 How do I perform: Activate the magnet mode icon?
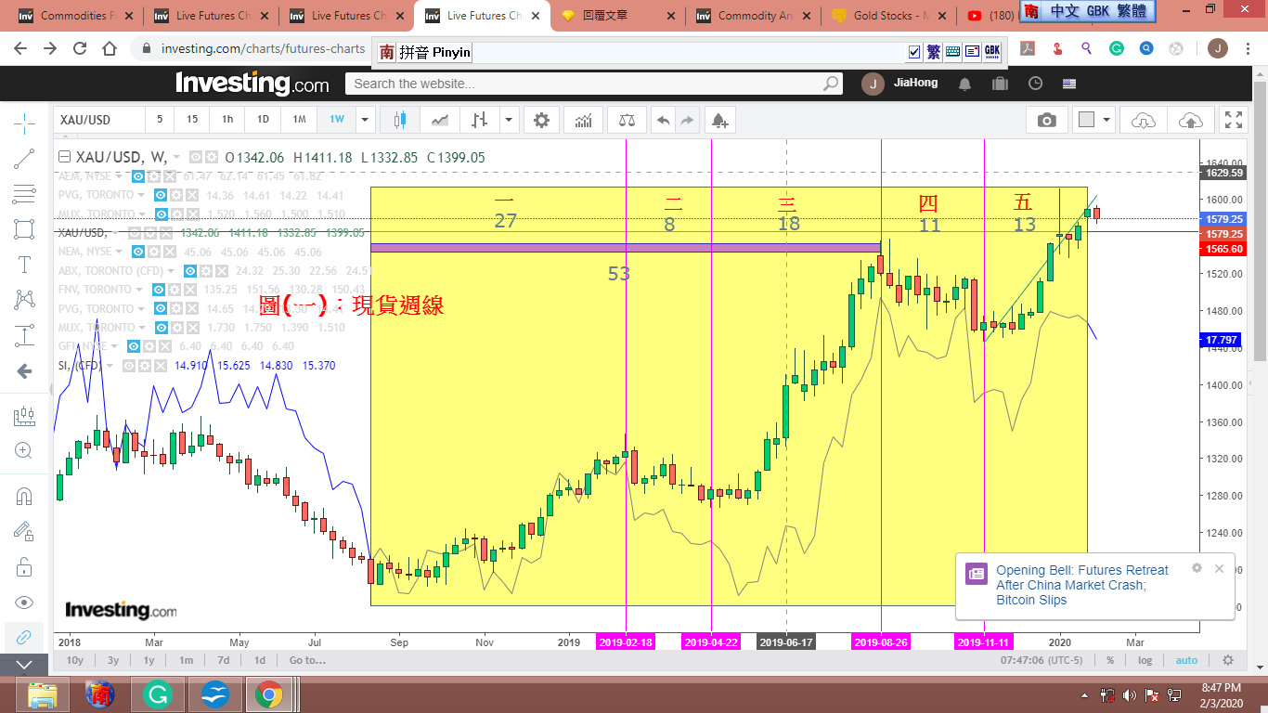pos(25,496)
